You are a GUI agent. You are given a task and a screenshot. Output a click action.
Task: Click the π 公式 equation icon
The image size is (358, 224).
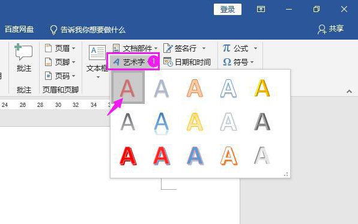pos(226,48)
